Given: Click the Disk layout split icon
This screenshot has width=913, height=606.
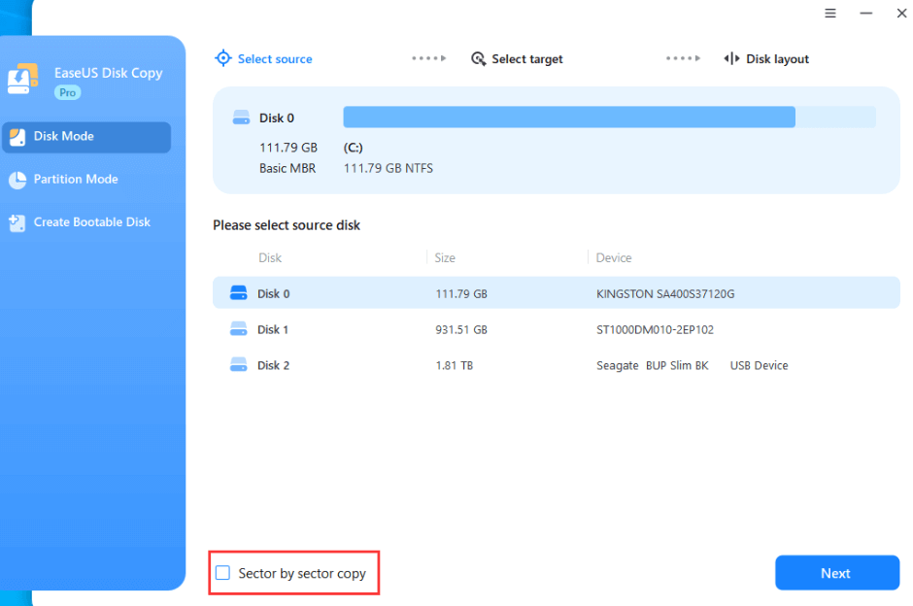Looking at the screenshot, I should pos(731,59).
